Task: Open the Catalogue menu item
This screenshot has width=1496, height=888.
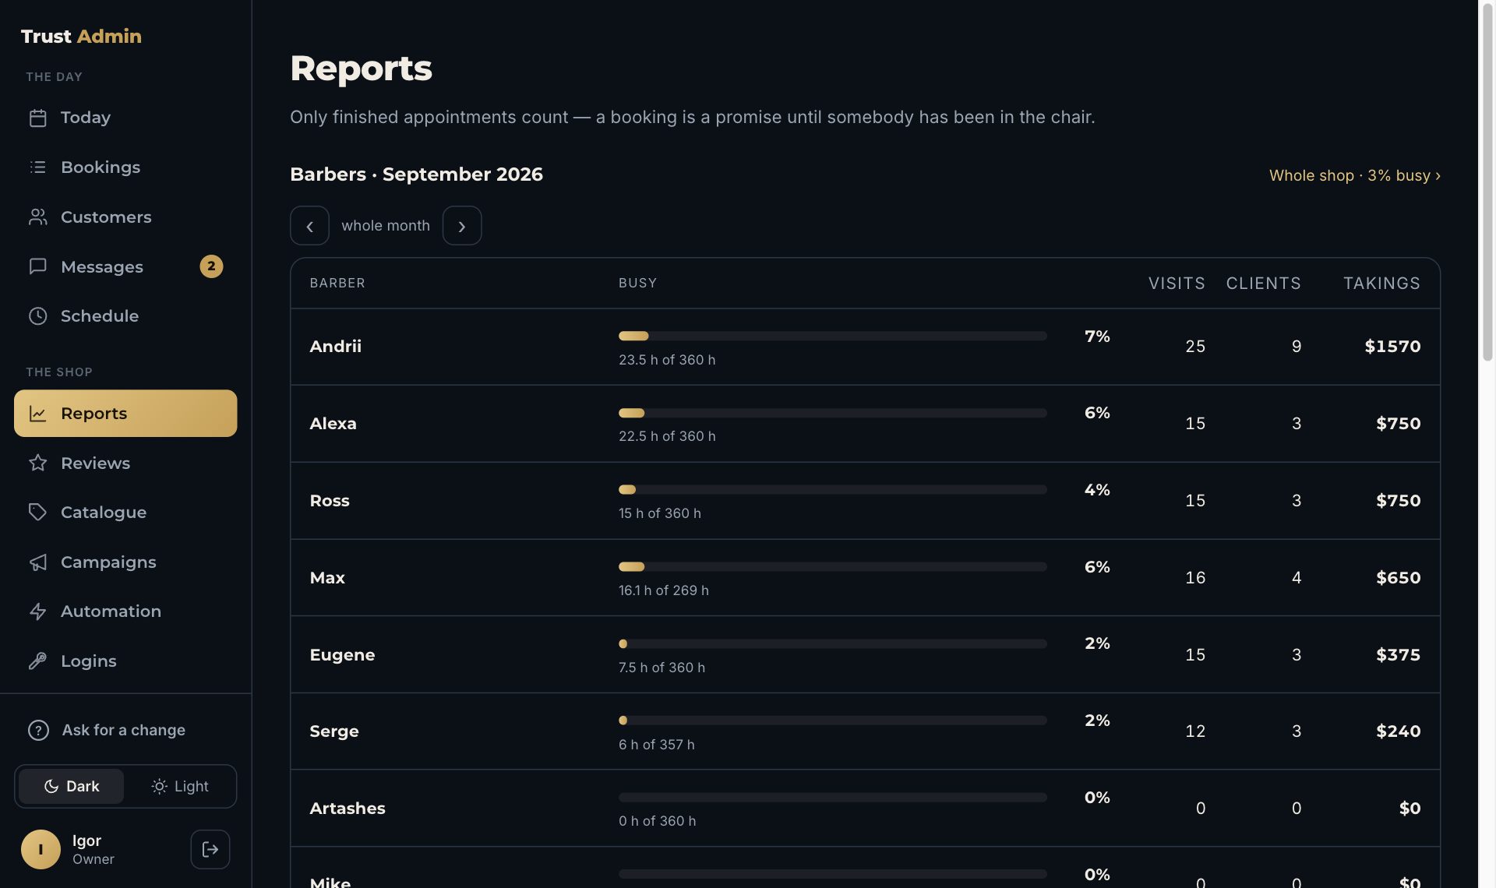Action: tap(125, 513)
